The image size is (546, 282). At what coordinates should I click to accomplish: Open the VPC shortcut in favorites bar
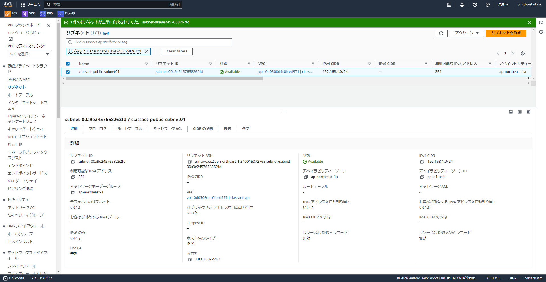click(28, 13)
